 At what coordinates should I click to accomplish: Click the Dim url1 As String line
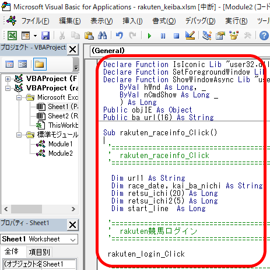[148, 178]
